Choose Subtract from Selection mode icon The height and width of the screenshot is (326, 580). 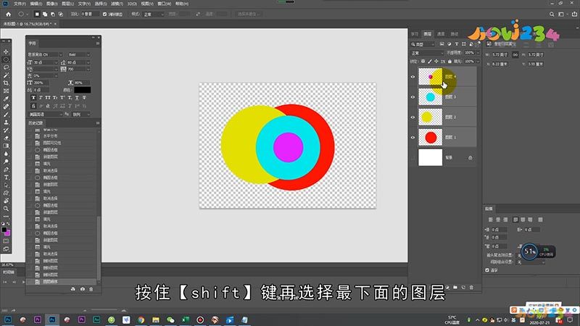(52, 14)
